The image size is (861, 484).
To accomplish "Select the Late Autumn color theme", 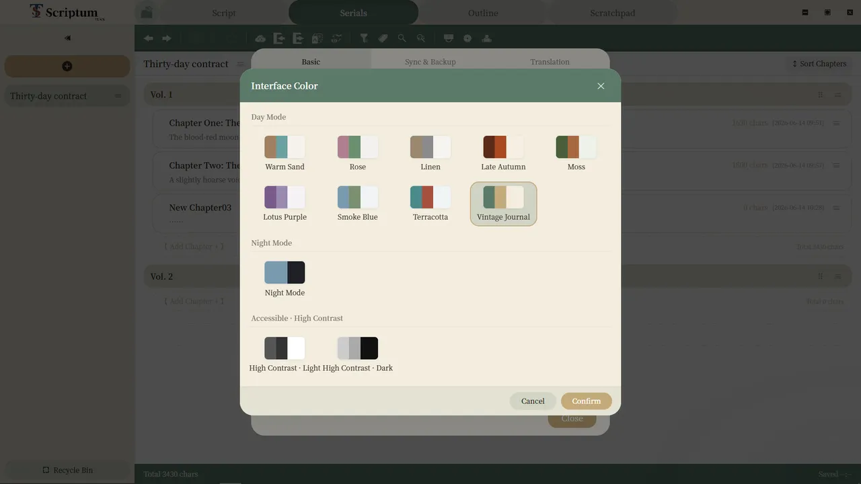I will pyautogui.click(x=503, y=153).
